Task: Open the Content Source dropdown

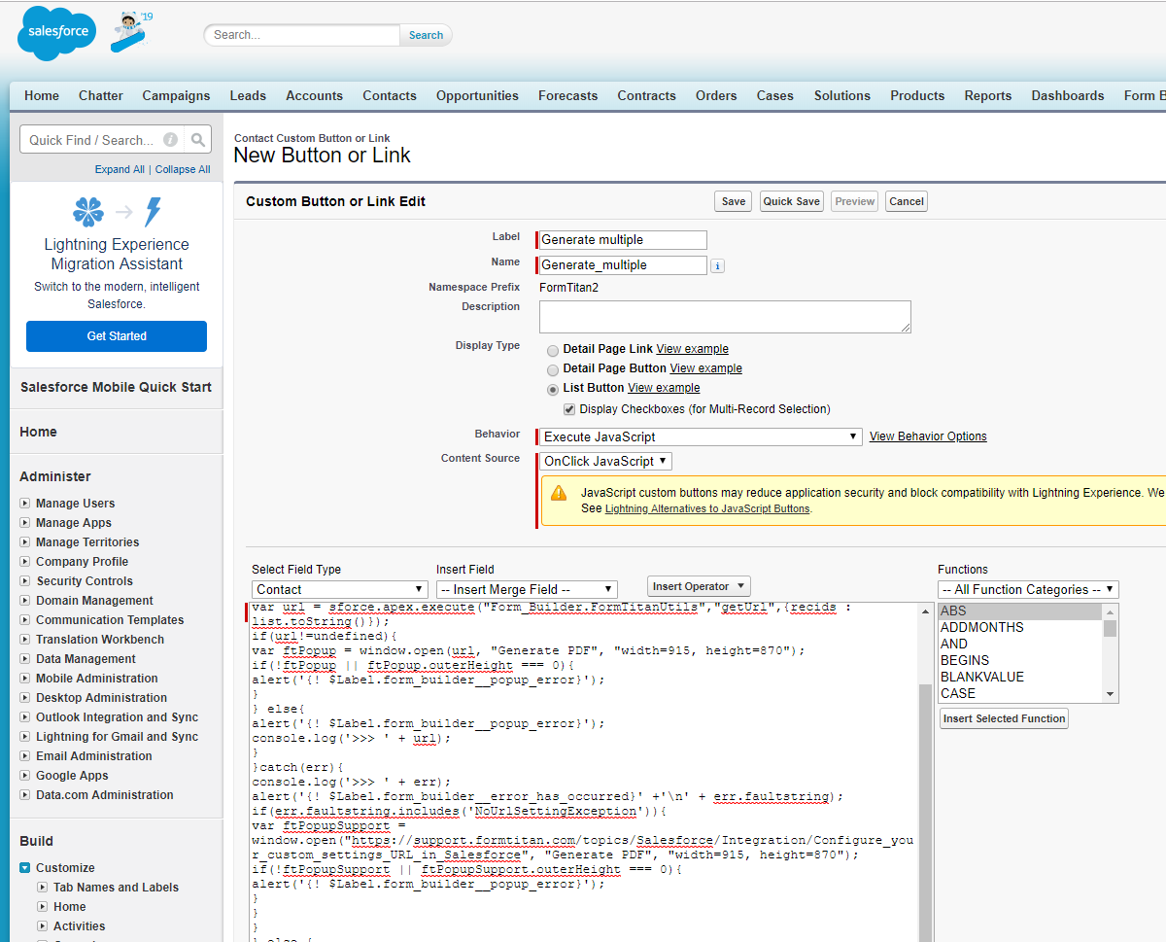Action: coord(606,462)
